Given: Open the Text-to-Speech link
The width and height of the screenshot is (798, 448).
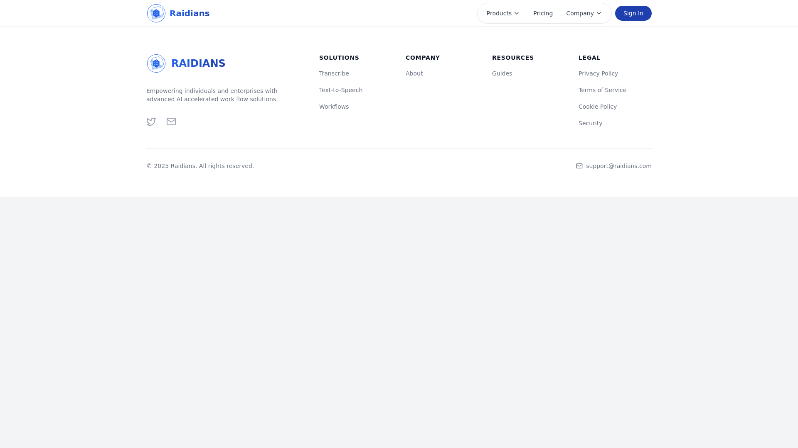Looking at the screenshot, I should point(341,90).
